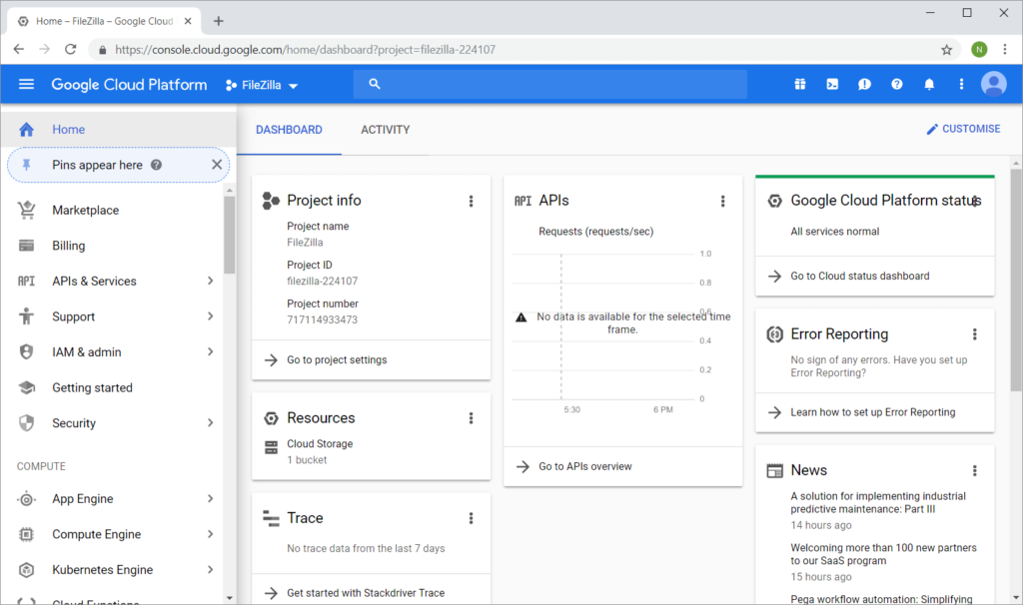Viewport: 1023px width, 605px height.
Task: Select Billing in the sidebar
Action: [69, 246]
